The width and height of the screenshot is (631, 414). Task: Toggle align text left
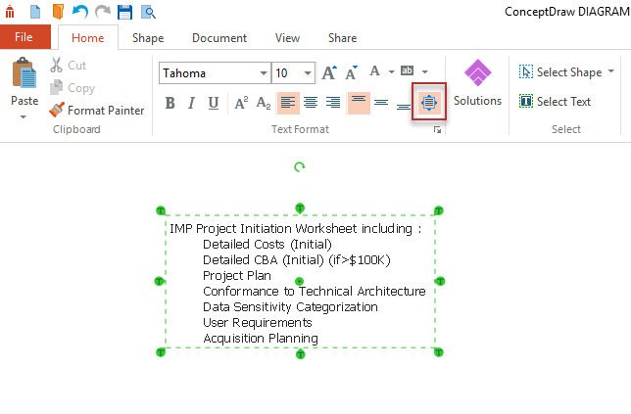click(x=287, y=103)
